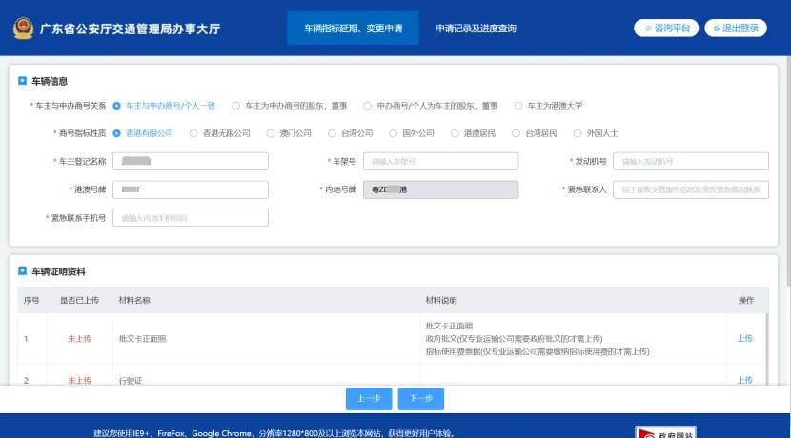Focus the 紧急联系手机号 input field

pos(191,218)
